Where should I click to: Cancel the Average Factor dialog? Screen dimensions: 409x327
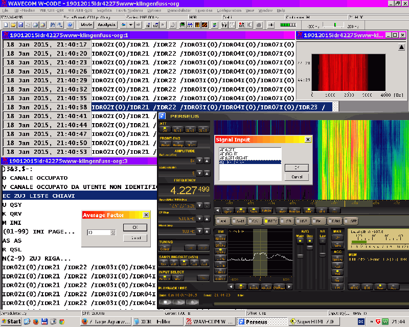coord(135,238)
